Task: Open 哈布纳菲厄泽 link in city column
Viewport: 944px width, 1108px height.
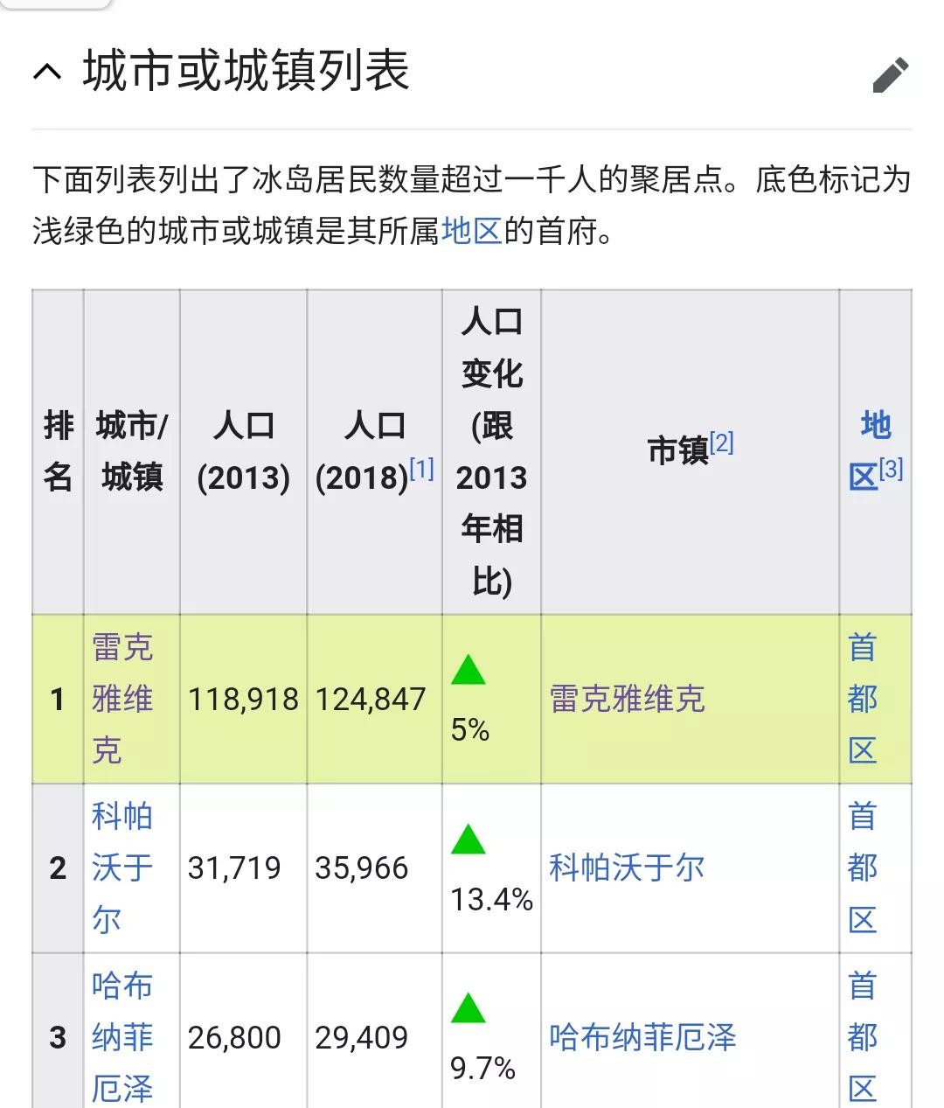Action: 122,1037
